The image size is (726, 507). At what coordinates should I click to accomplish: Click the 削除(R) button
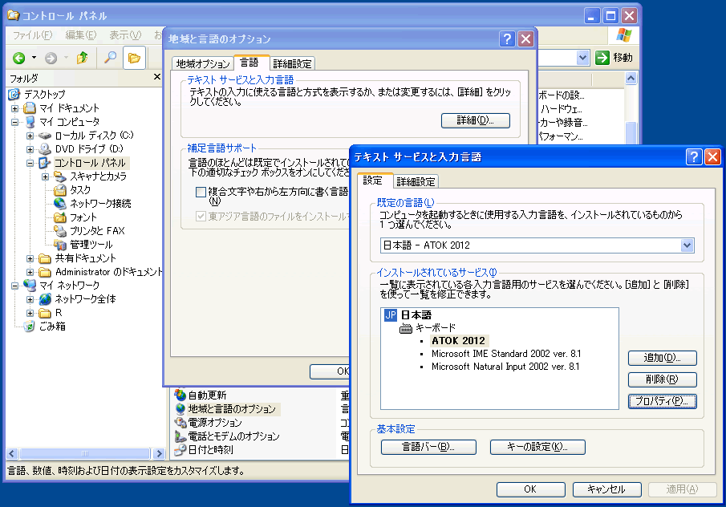pos(662,379)
